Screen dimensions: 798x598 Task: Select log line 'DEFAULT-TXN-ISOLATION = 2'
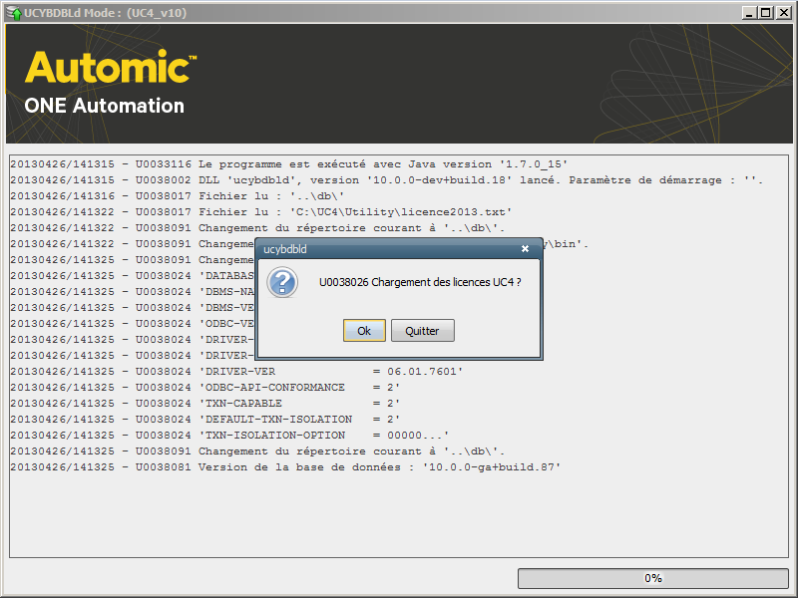coord(205,419)
